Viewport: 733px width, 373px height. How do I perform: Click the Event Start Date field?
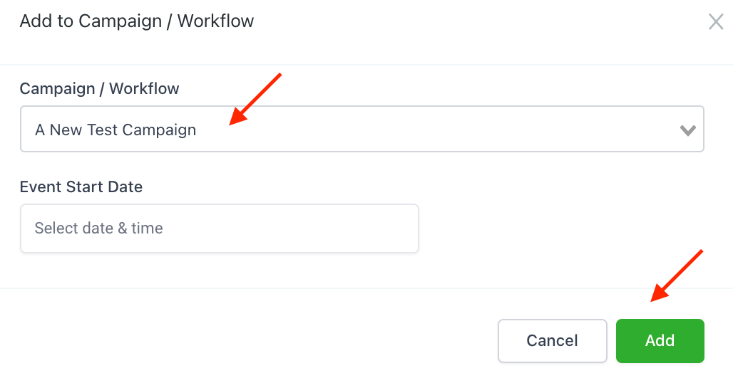pyautogui.click(x=219, y=228)
